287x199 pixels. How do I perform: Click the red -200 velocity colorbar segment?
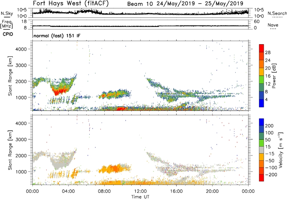point(262,178)
